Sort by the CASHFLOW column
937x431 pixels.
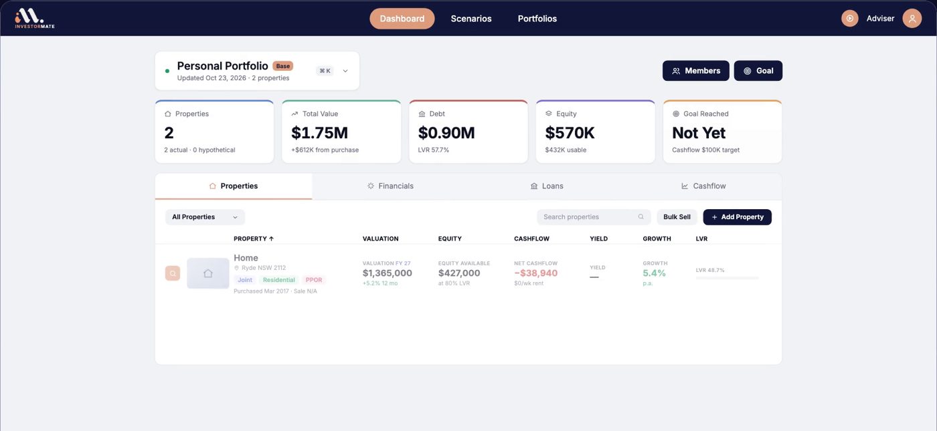531,239
